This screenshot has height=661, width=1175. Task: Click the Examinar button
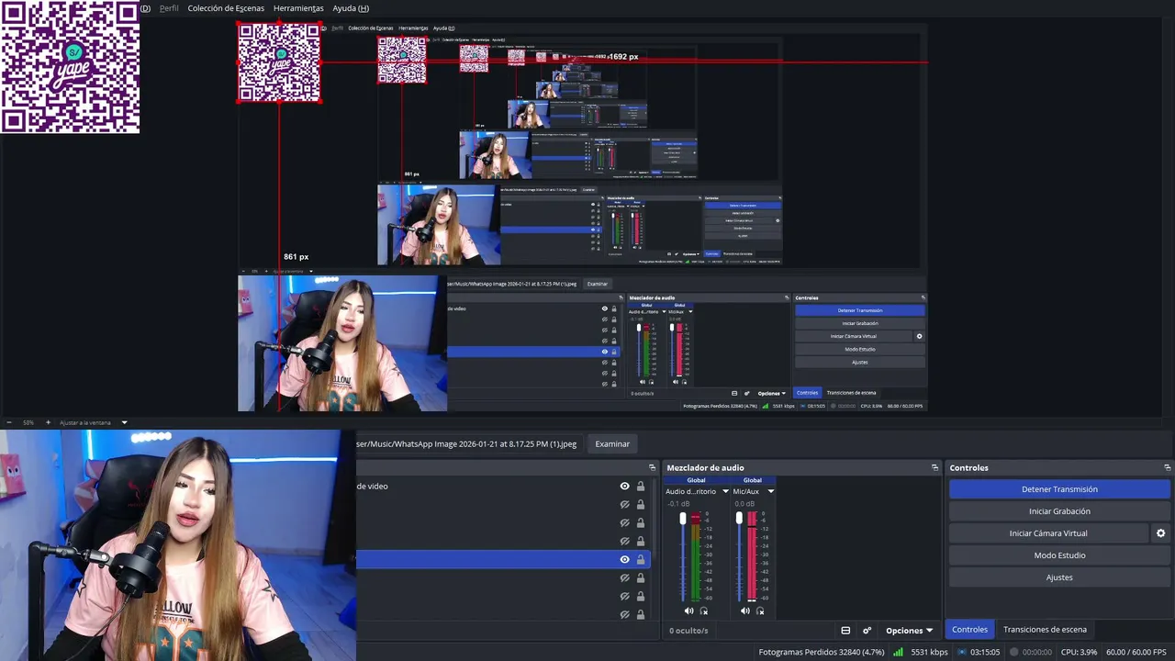tap(612, 444)
